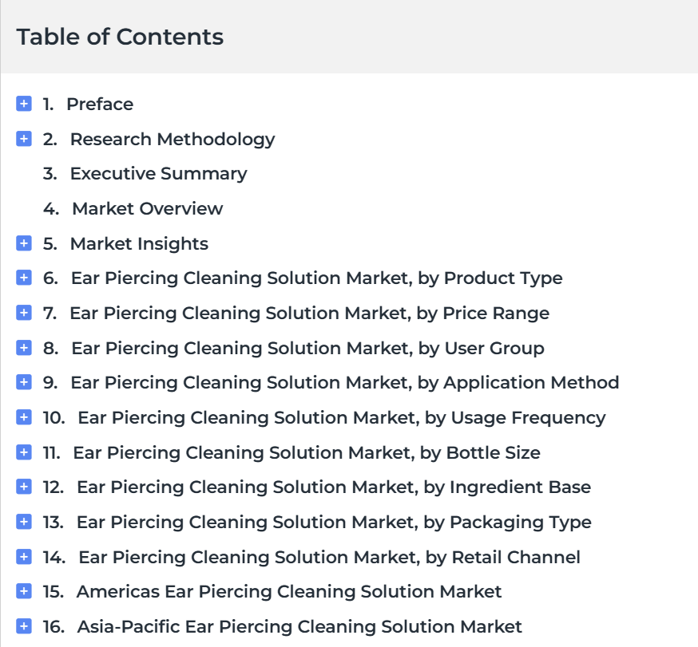Select the Preface entry text
This screenshot has width=698, height=647.
[100, 104]
